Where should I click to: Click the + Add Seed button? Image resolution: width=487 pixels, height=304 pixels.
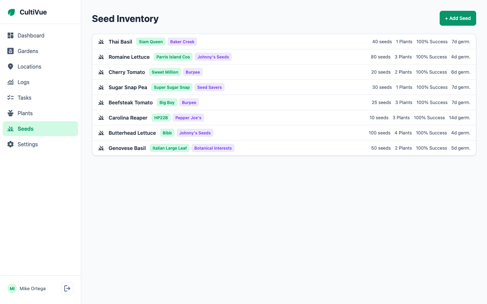click(458, 18)
